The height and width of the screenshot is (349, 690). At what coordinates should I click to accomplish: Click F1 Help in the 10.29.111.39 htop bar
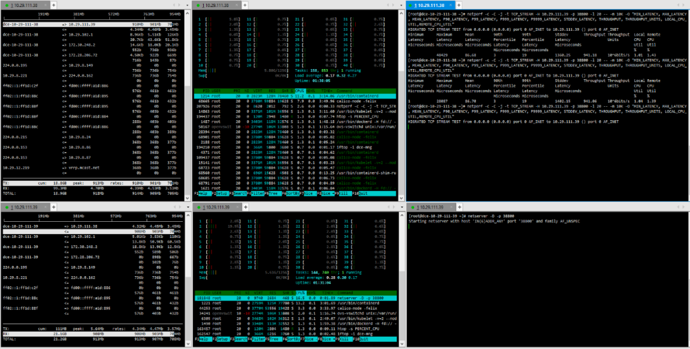pyautogui.click(x=203, y=340)
